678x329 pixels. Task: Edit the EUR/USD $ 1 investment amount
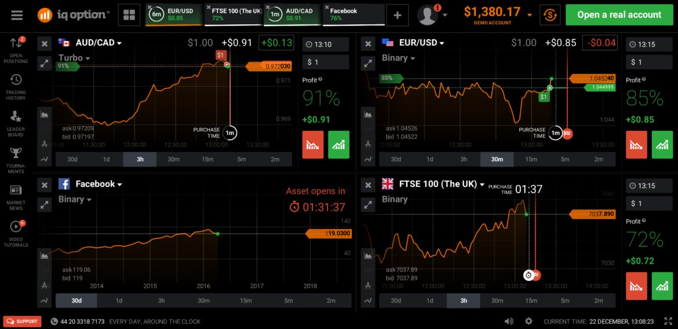point(650,62)
